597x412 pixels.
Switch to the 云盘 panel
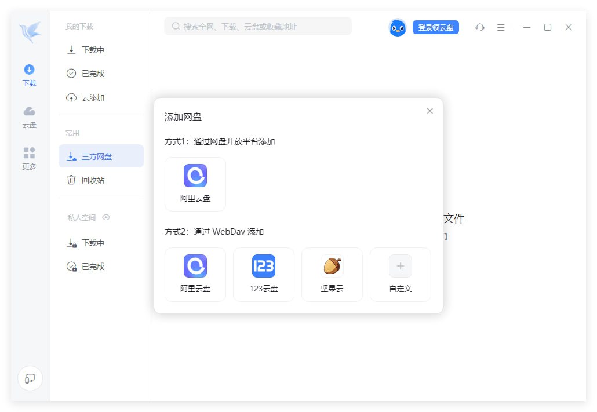(29, 116)
